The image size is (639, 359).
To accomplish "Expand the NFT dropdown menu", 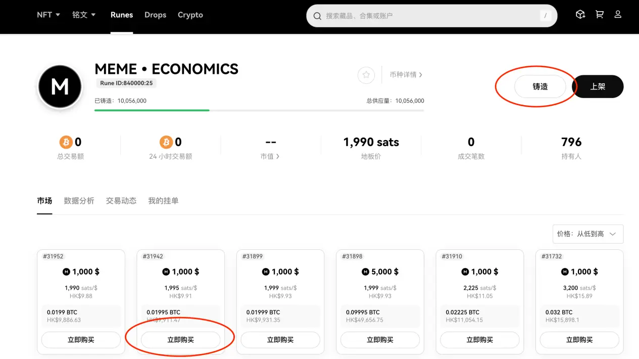I will pos(48,15).
